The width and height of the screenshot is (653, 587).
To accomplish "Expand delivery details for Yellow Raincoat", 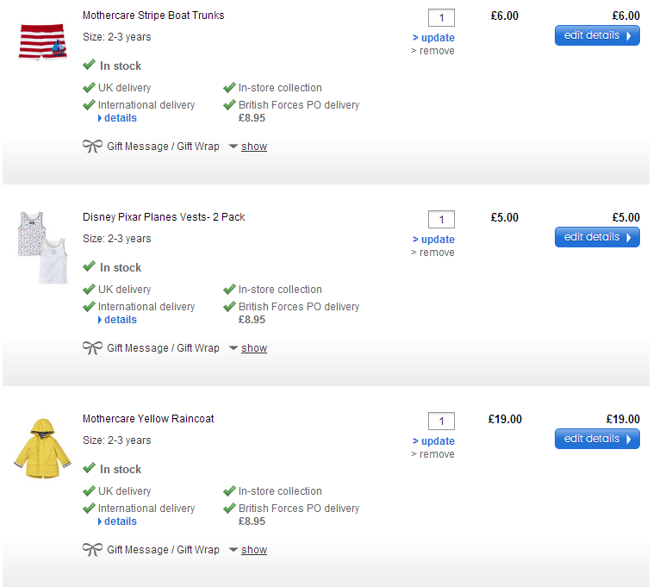I will [x=120, y=521].
